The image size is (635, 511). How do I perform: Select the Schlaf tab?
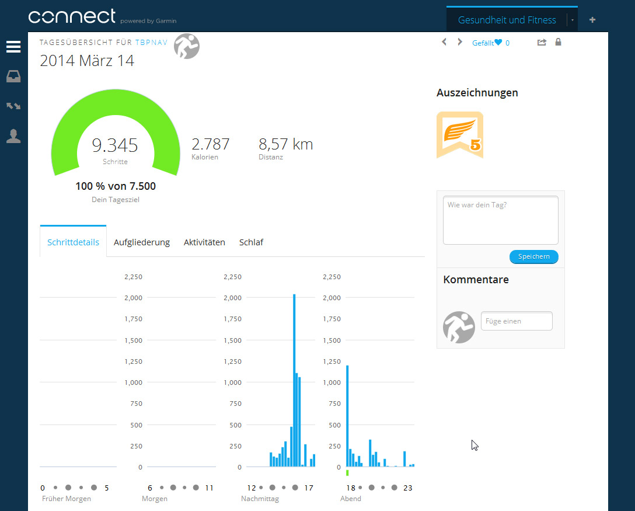click(251, 242)
